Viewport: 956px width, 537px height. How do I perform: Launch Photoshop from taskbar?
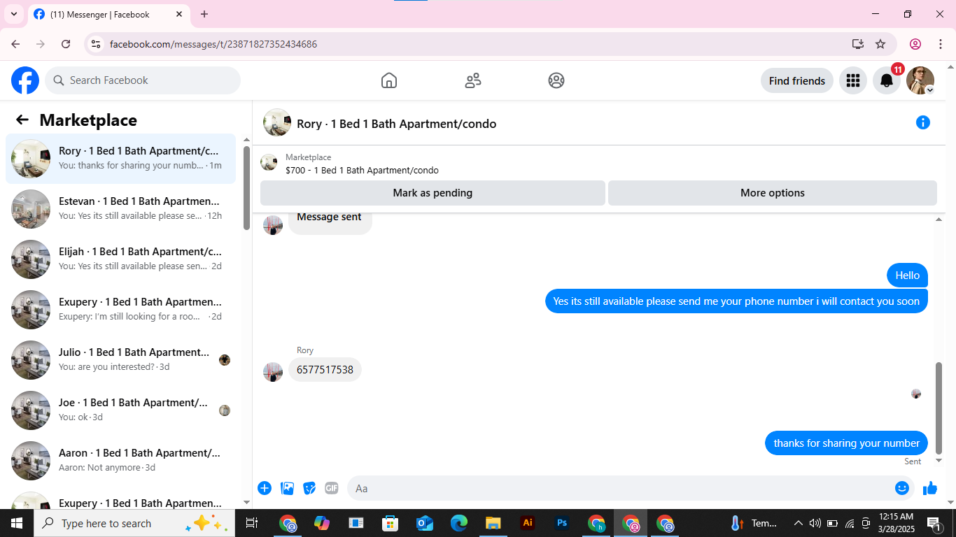click(562, 523)
